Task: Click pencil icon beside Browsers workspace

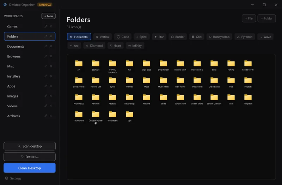Action: (46, 56)
